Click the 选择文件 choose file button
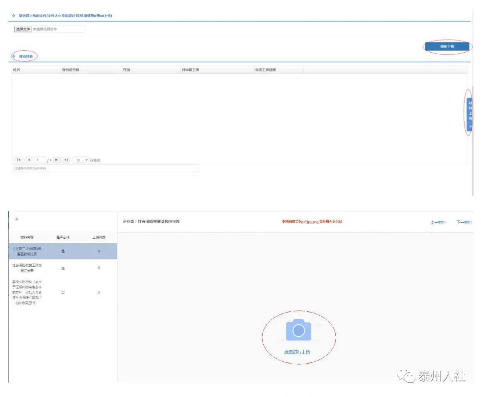This screenshot has height=397, width=481. 23,29
